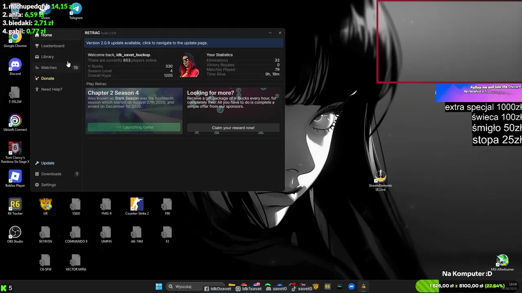Open Messenger from the taskbar
Image resolution: width=522 pixels, height=293 pixels.
tap(352, 287)
